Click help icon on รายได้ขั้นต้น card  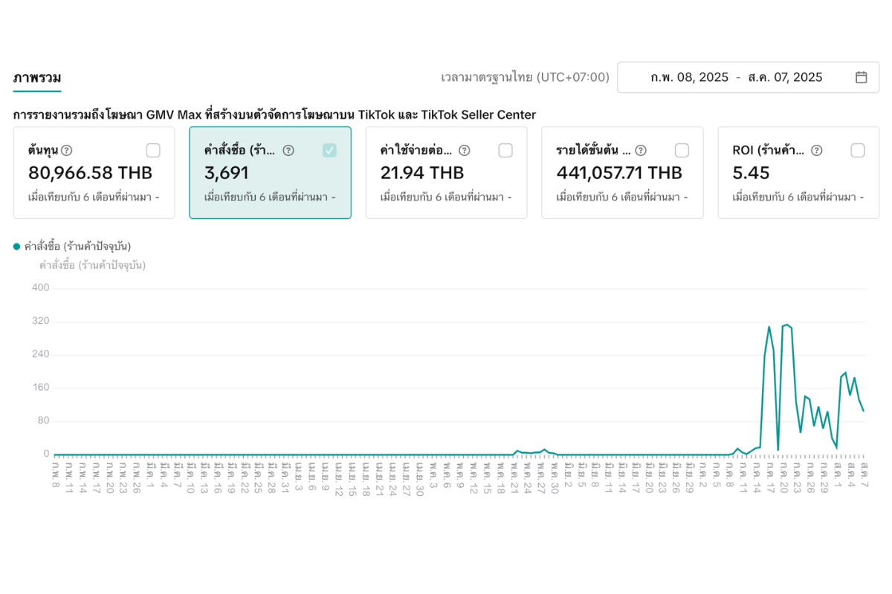click(641, 151)
